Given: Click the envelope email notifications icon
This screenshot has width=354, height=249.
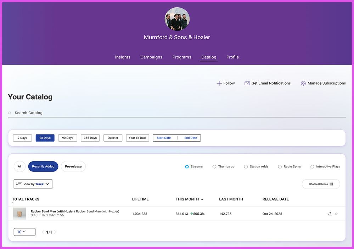Looking at the screenshot, I should pos(247,83).
